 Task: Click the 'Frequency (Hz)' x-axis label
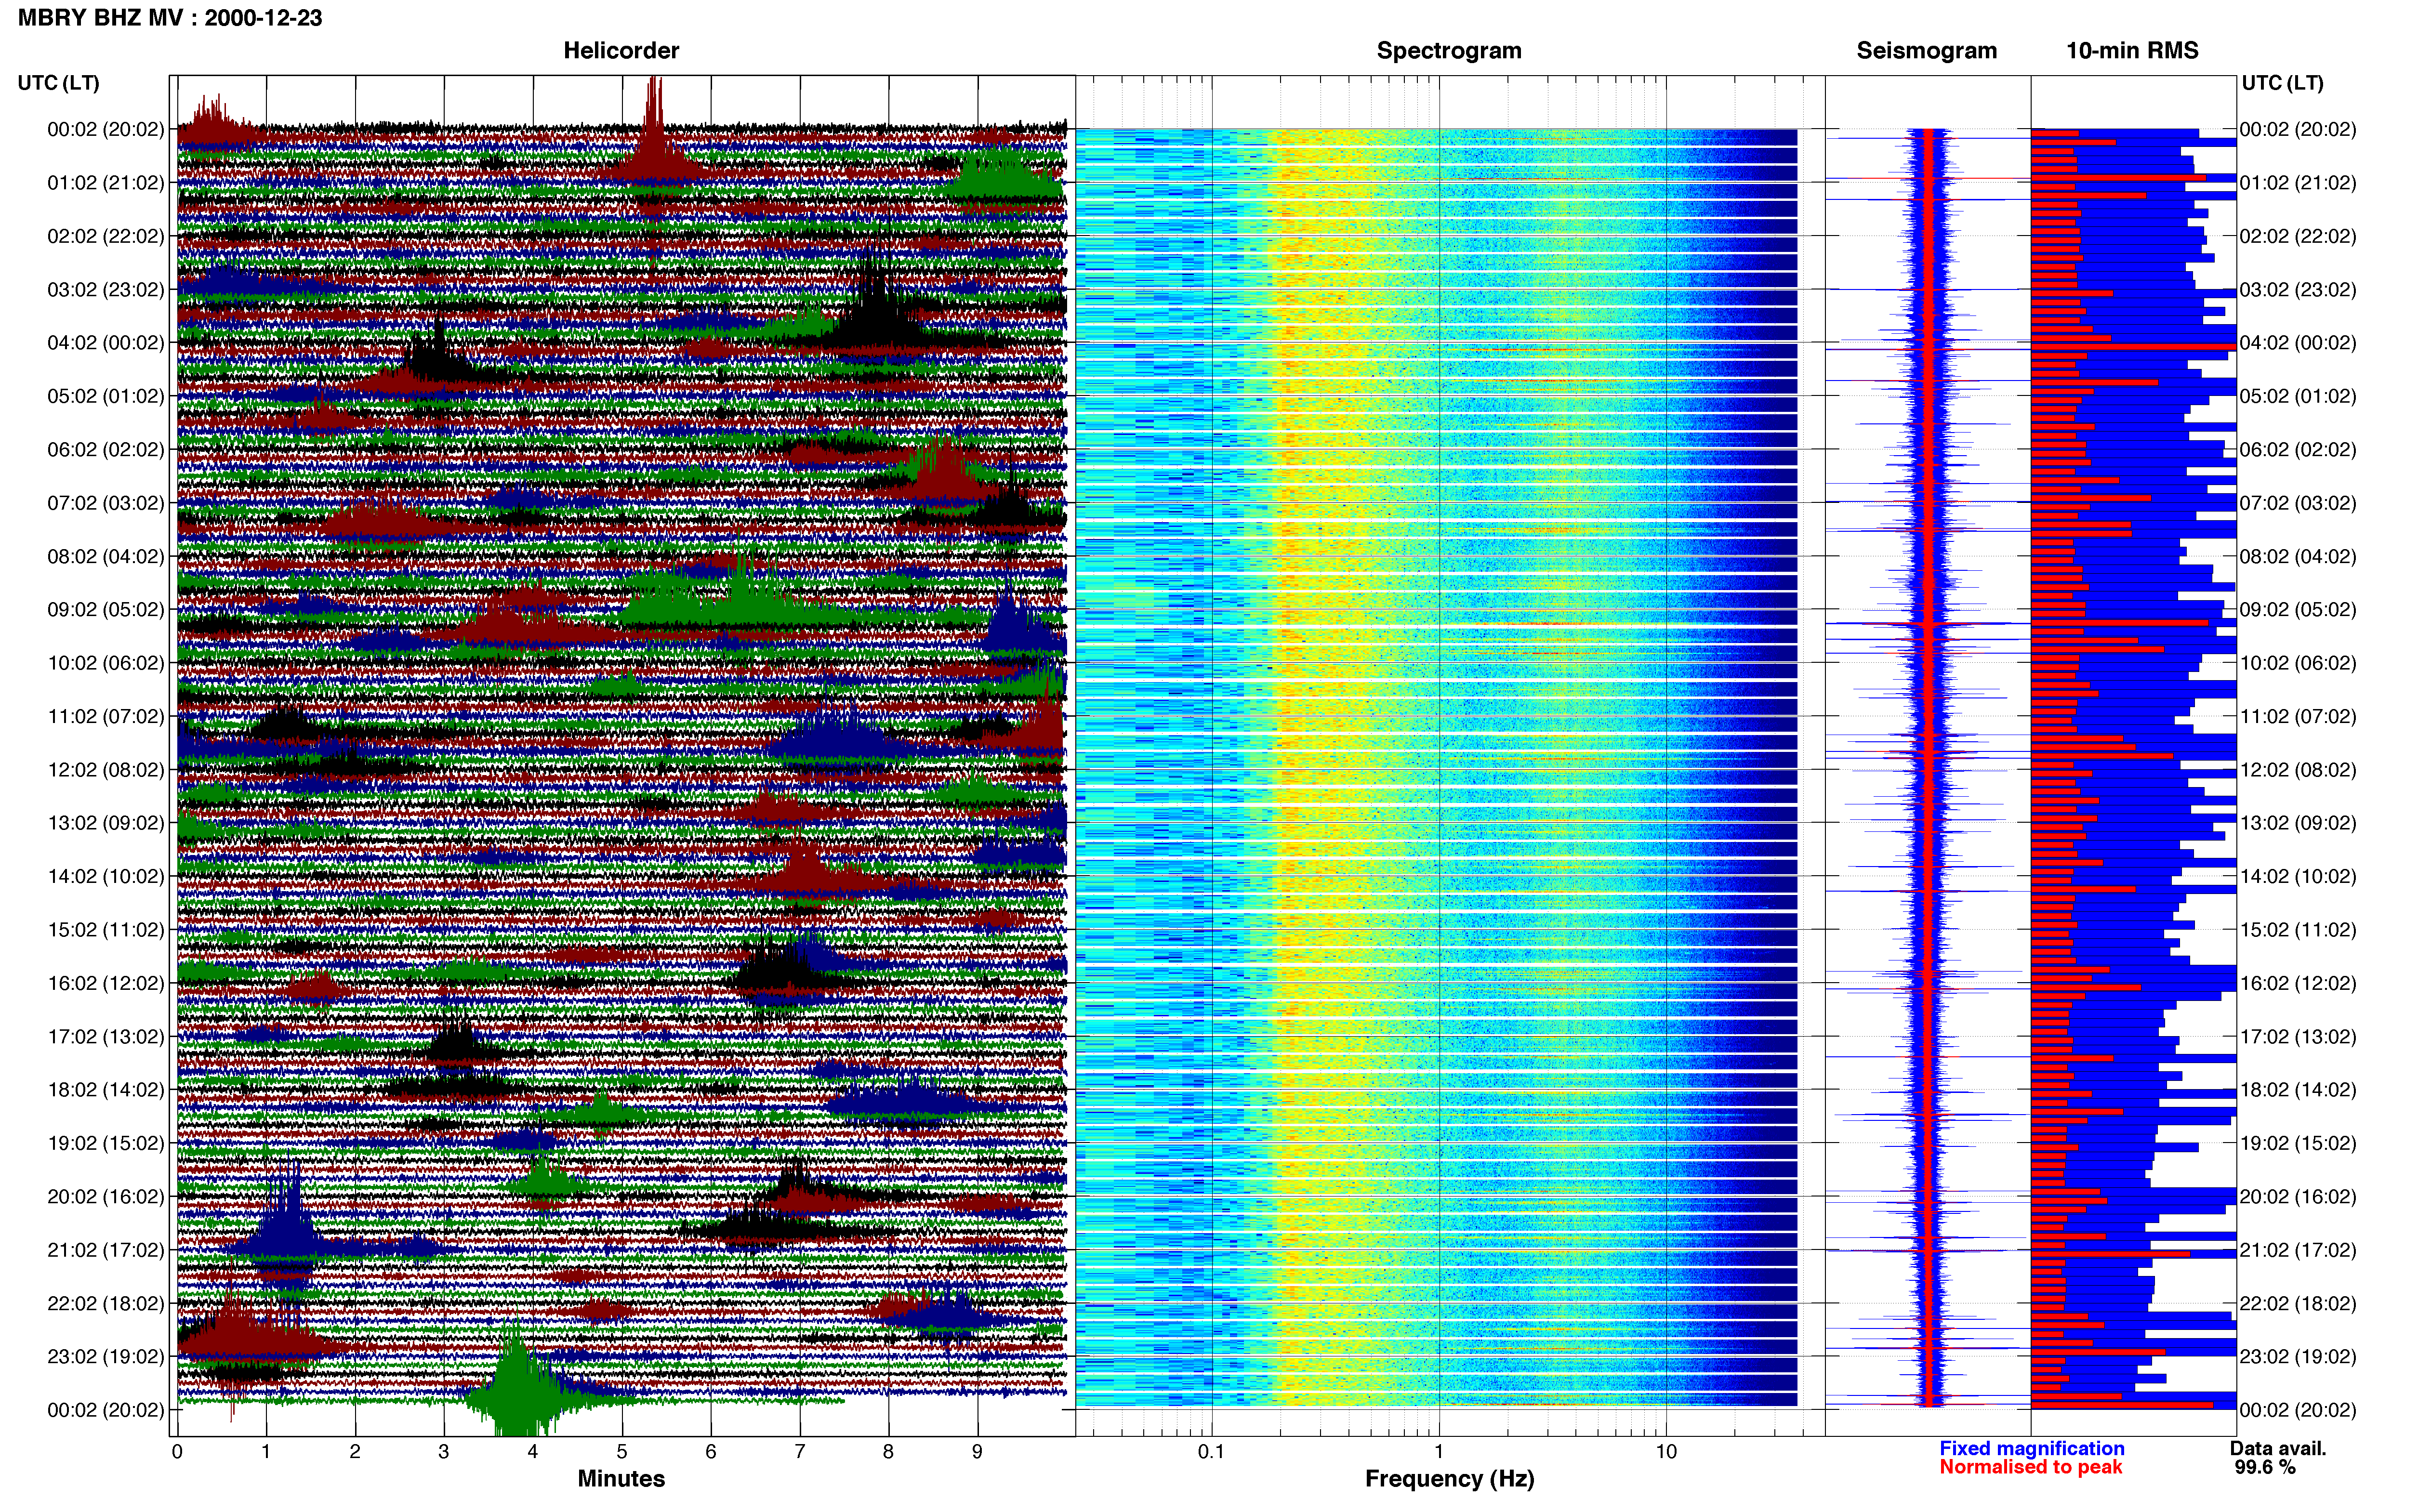[x=1449, y=1478]
